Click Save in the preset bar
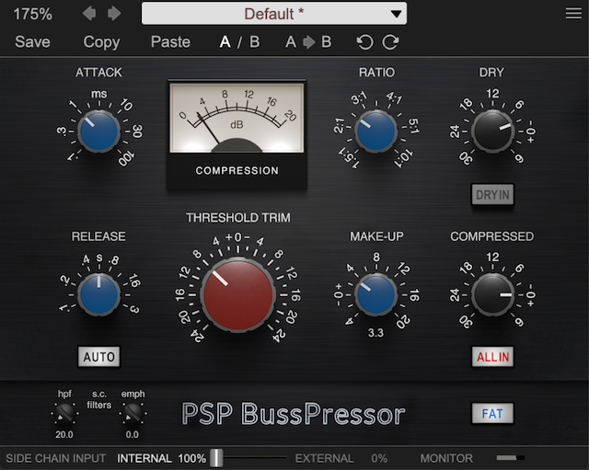 [33, 42]
